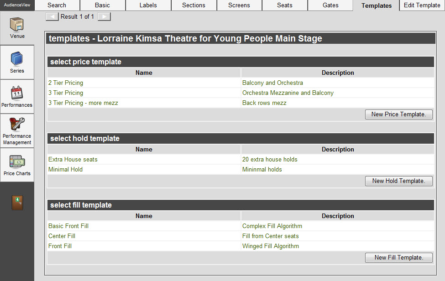Screen dimensions: 445x281
Task: Click the New Price Template button
Action: [399, 114]
